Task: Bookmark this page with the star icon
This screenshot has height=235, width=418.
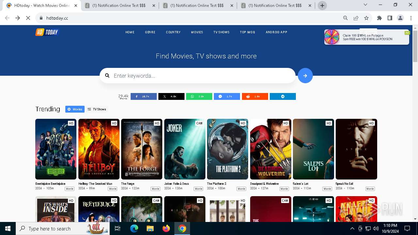Action: tap(366, 18)
